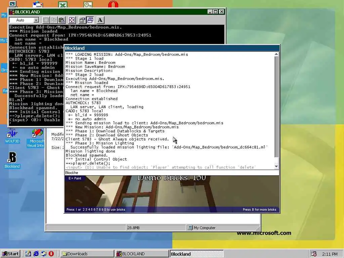The image size is (344, 258).
Task: Select the WOLF3D desktop shortcut
Action: 12,136
